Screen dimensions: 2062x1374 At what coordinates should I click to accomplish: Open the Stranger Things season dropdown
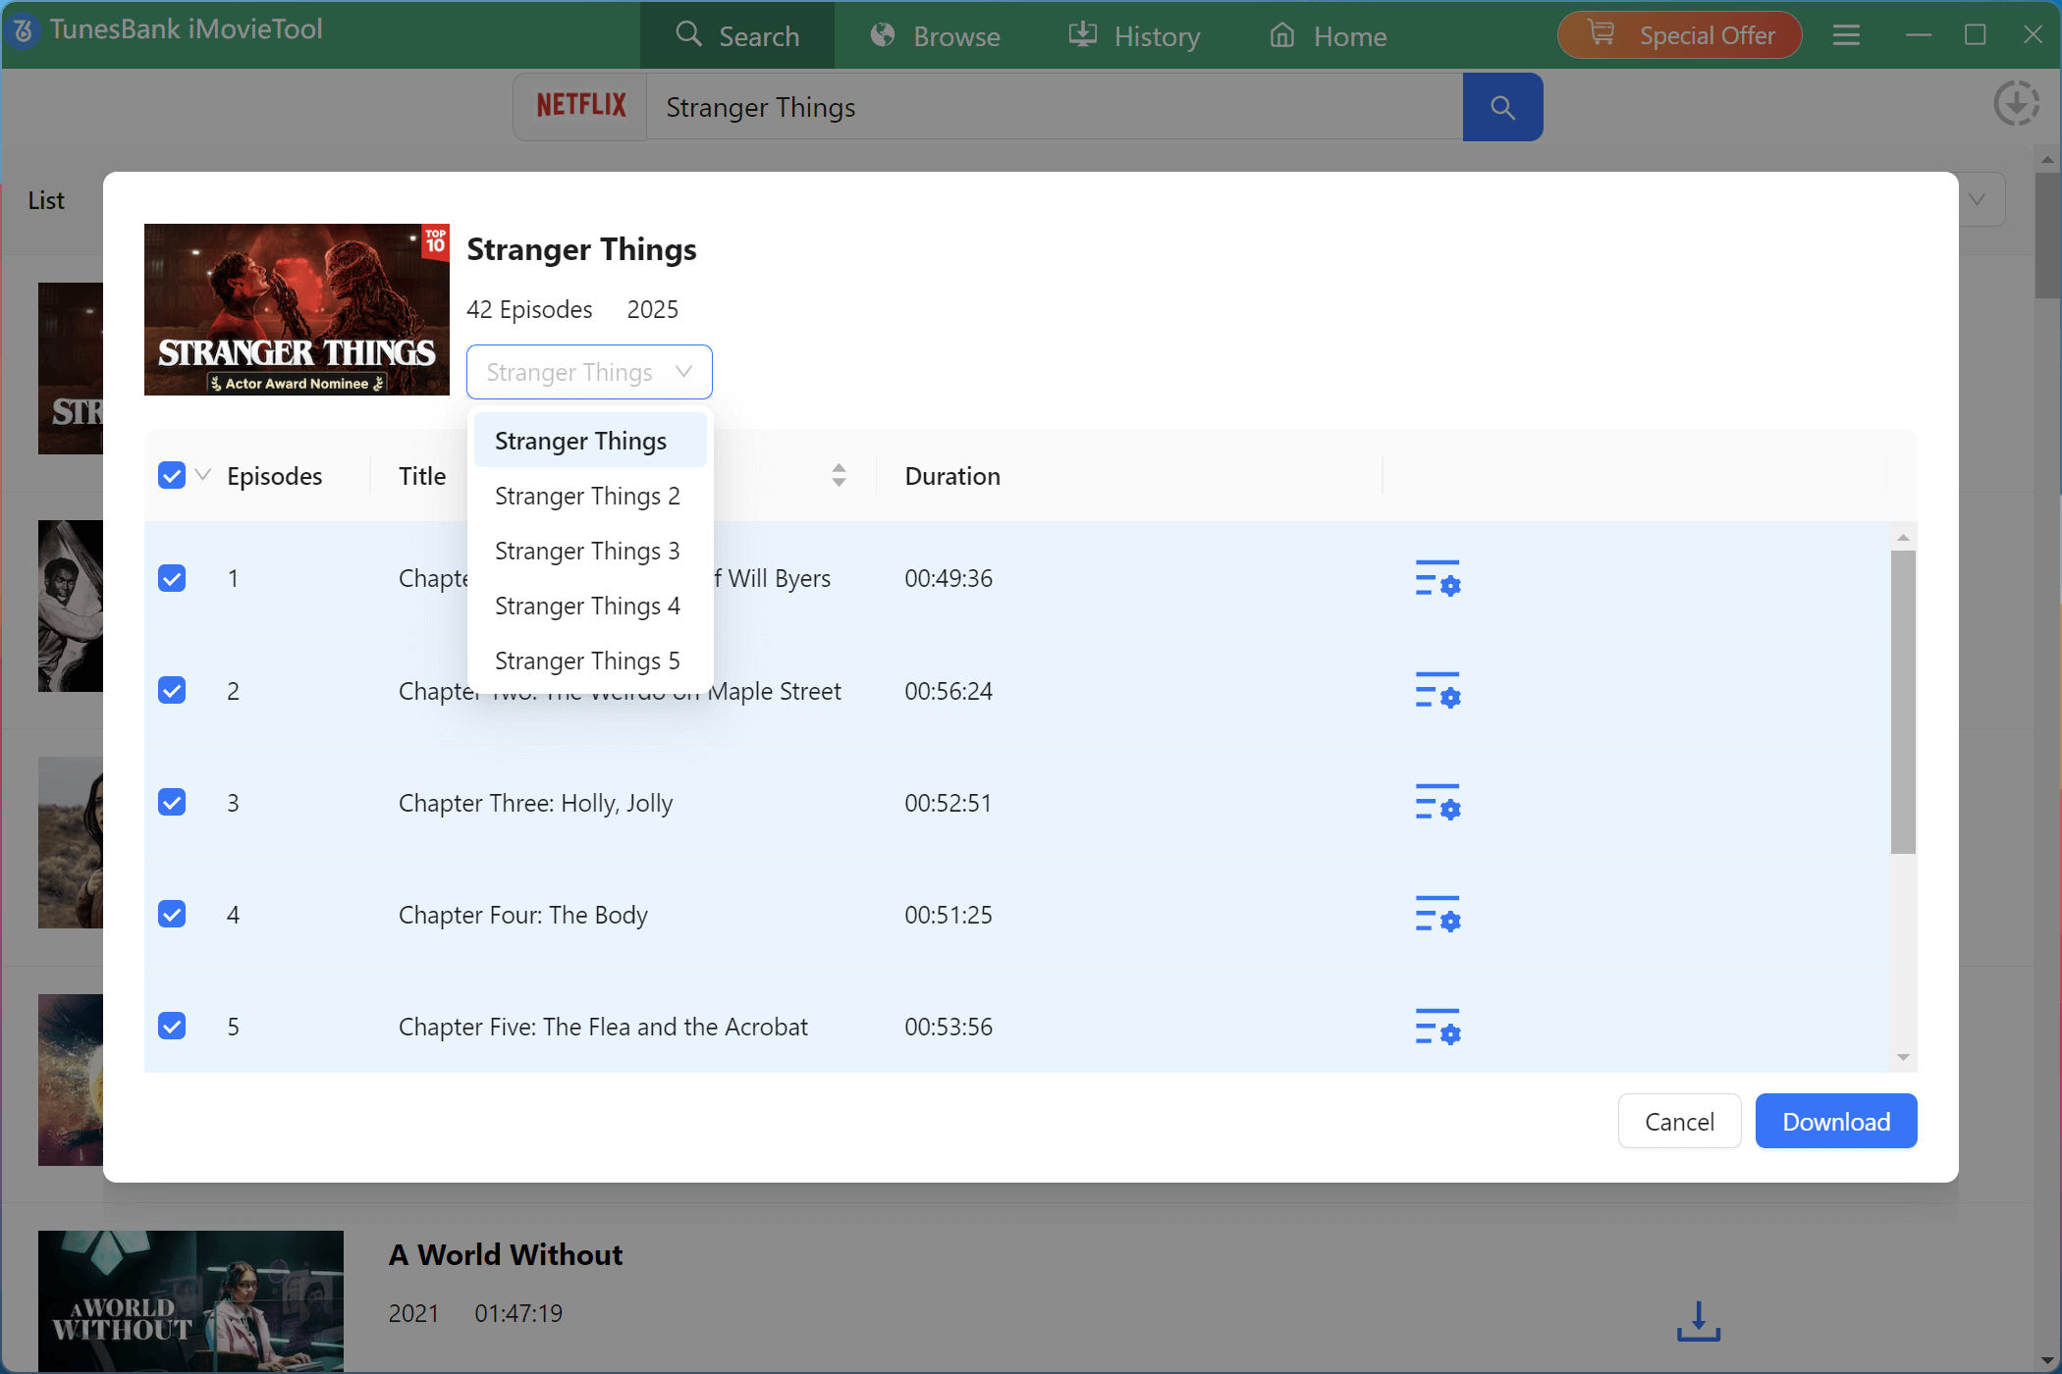click(588, 372)
